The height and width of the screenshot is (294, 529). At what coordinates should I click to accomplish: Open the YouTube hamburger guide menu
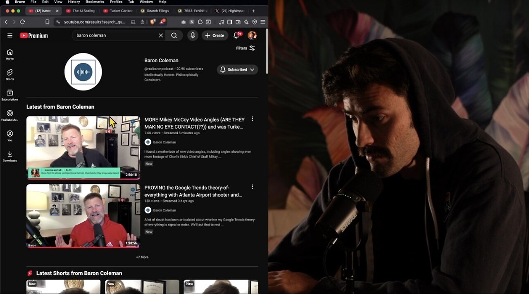pos(10,36)
